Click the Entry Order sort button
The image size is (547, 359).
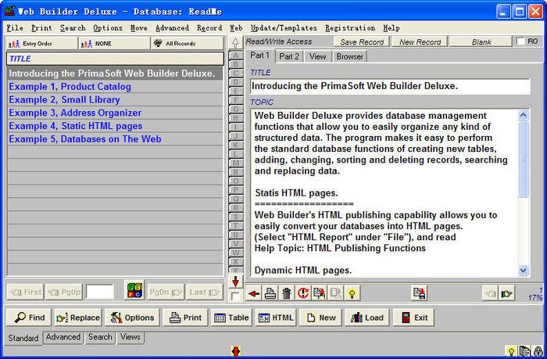[42, 44]
